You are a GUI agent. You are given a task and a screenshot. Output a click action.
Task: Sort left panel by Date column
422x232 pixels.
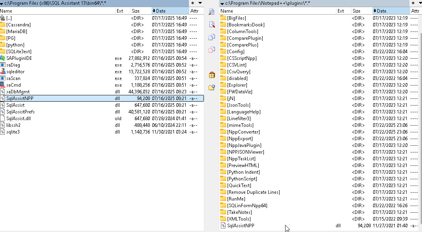click(170, 11)
